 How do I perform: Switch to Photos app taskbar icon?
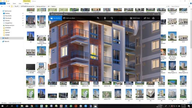coord(95,106)
